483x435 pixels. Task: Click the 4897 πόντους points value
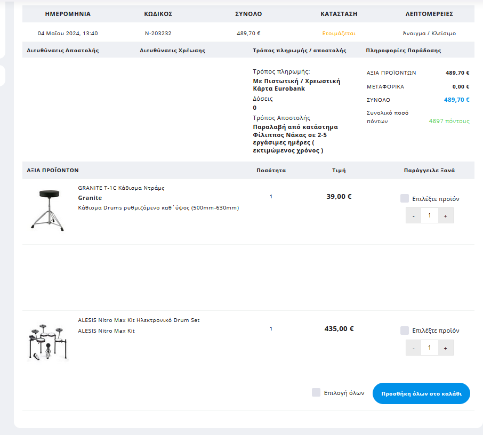tap(449, 121)
